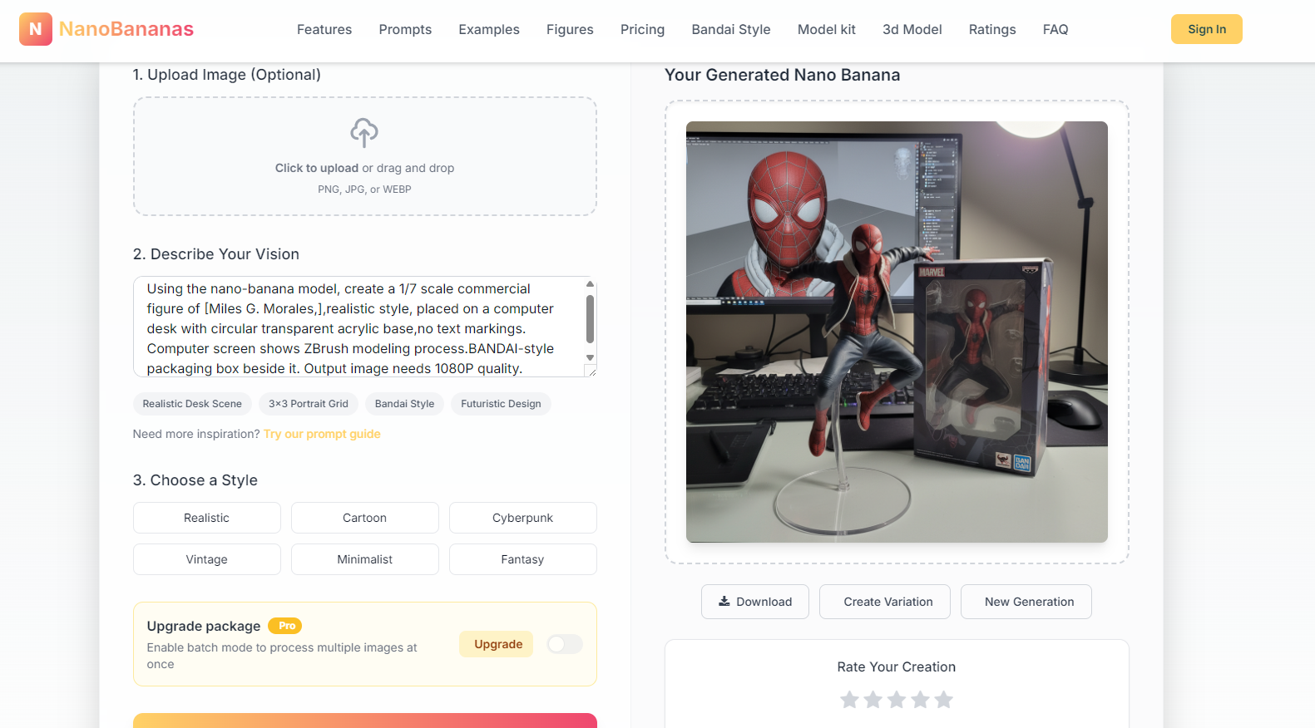Open the Figures menu item
This screenshot has height=728, width=1315.
(x=570, y=29)
